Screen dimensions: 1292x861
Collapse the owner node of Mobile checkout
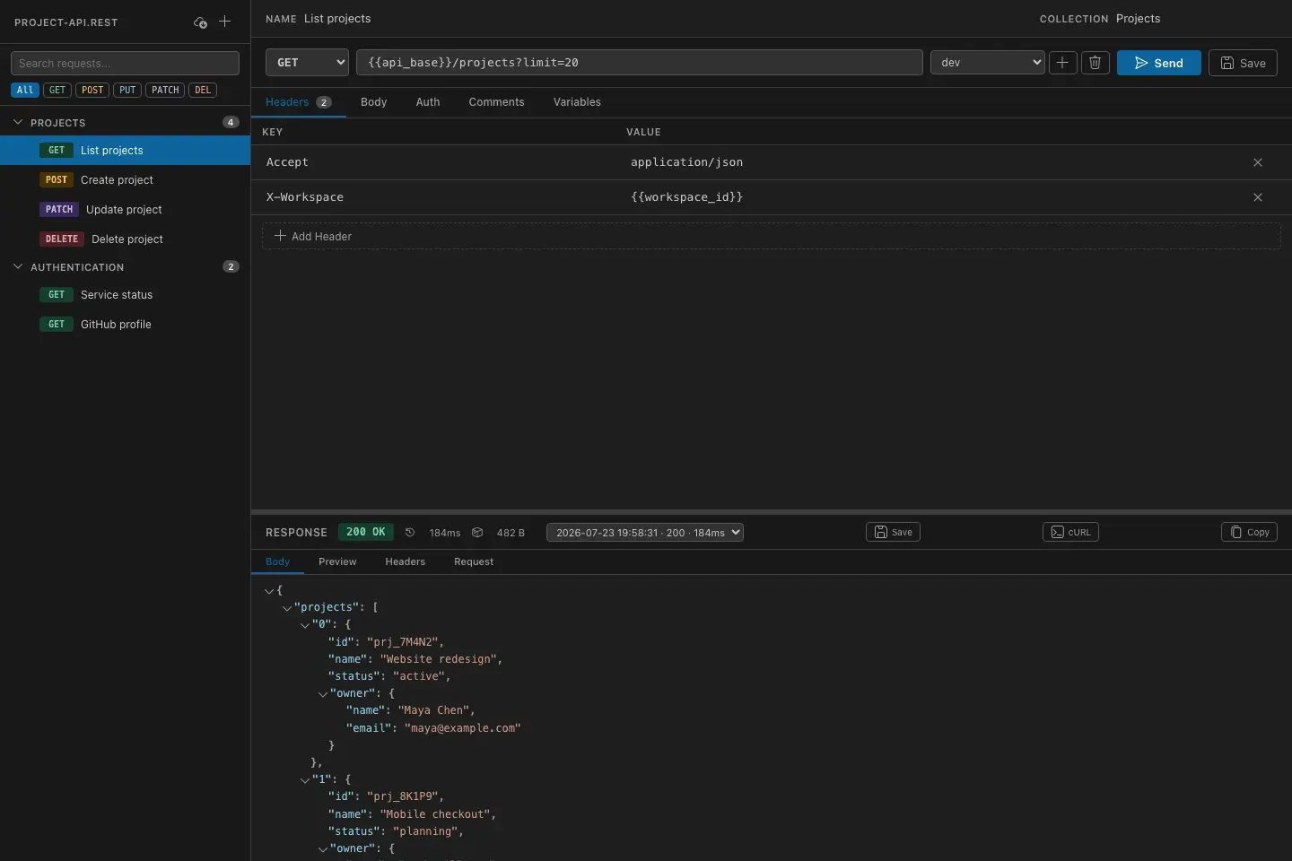(323, 849)
